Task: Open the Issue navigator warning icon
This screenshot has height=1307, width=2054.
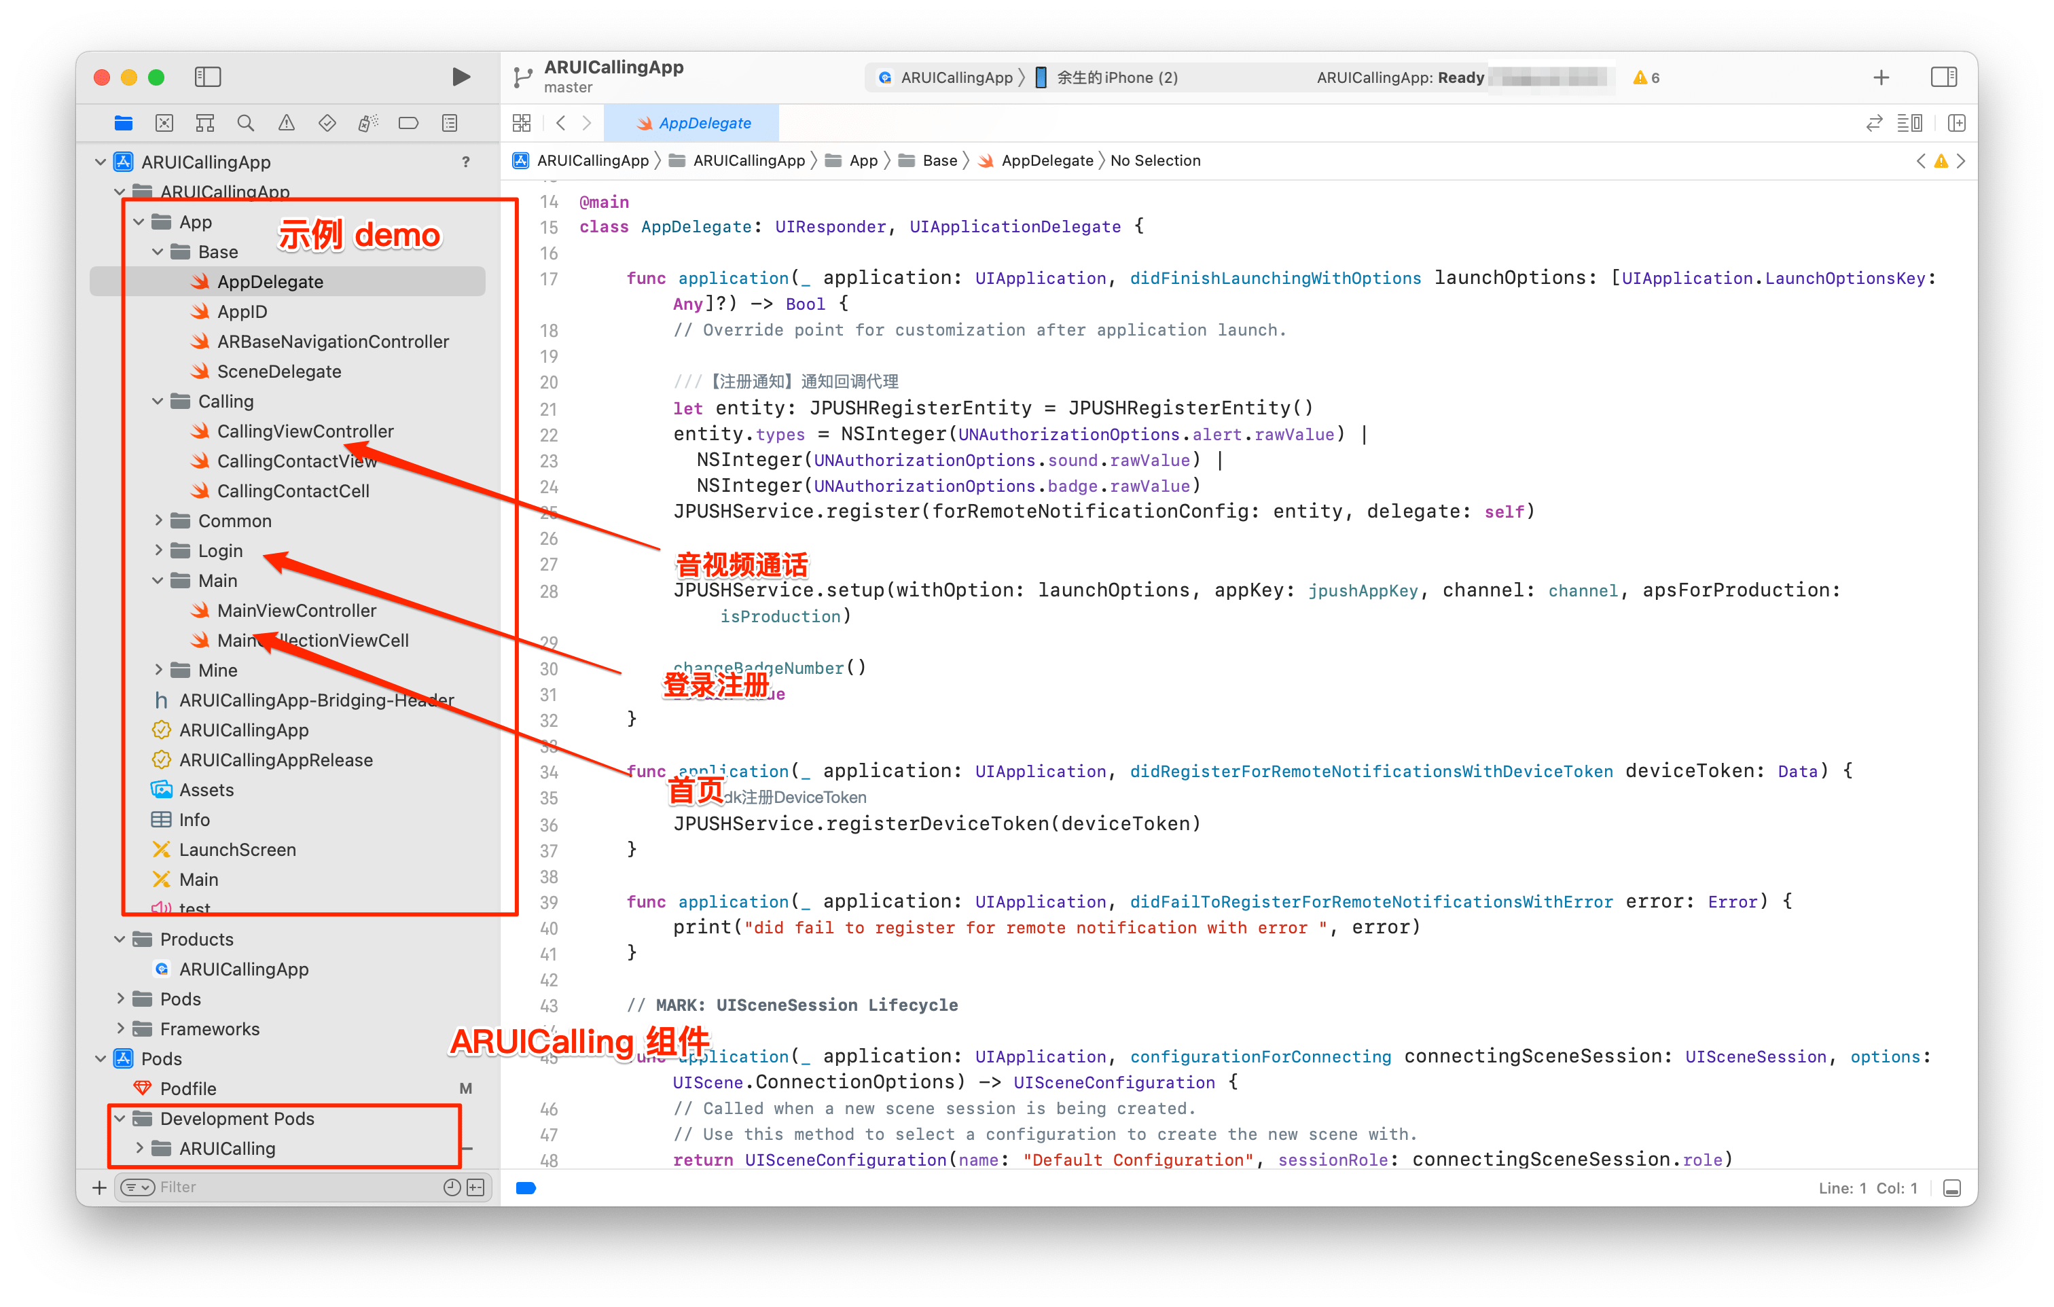Action: tap(286, 122)
